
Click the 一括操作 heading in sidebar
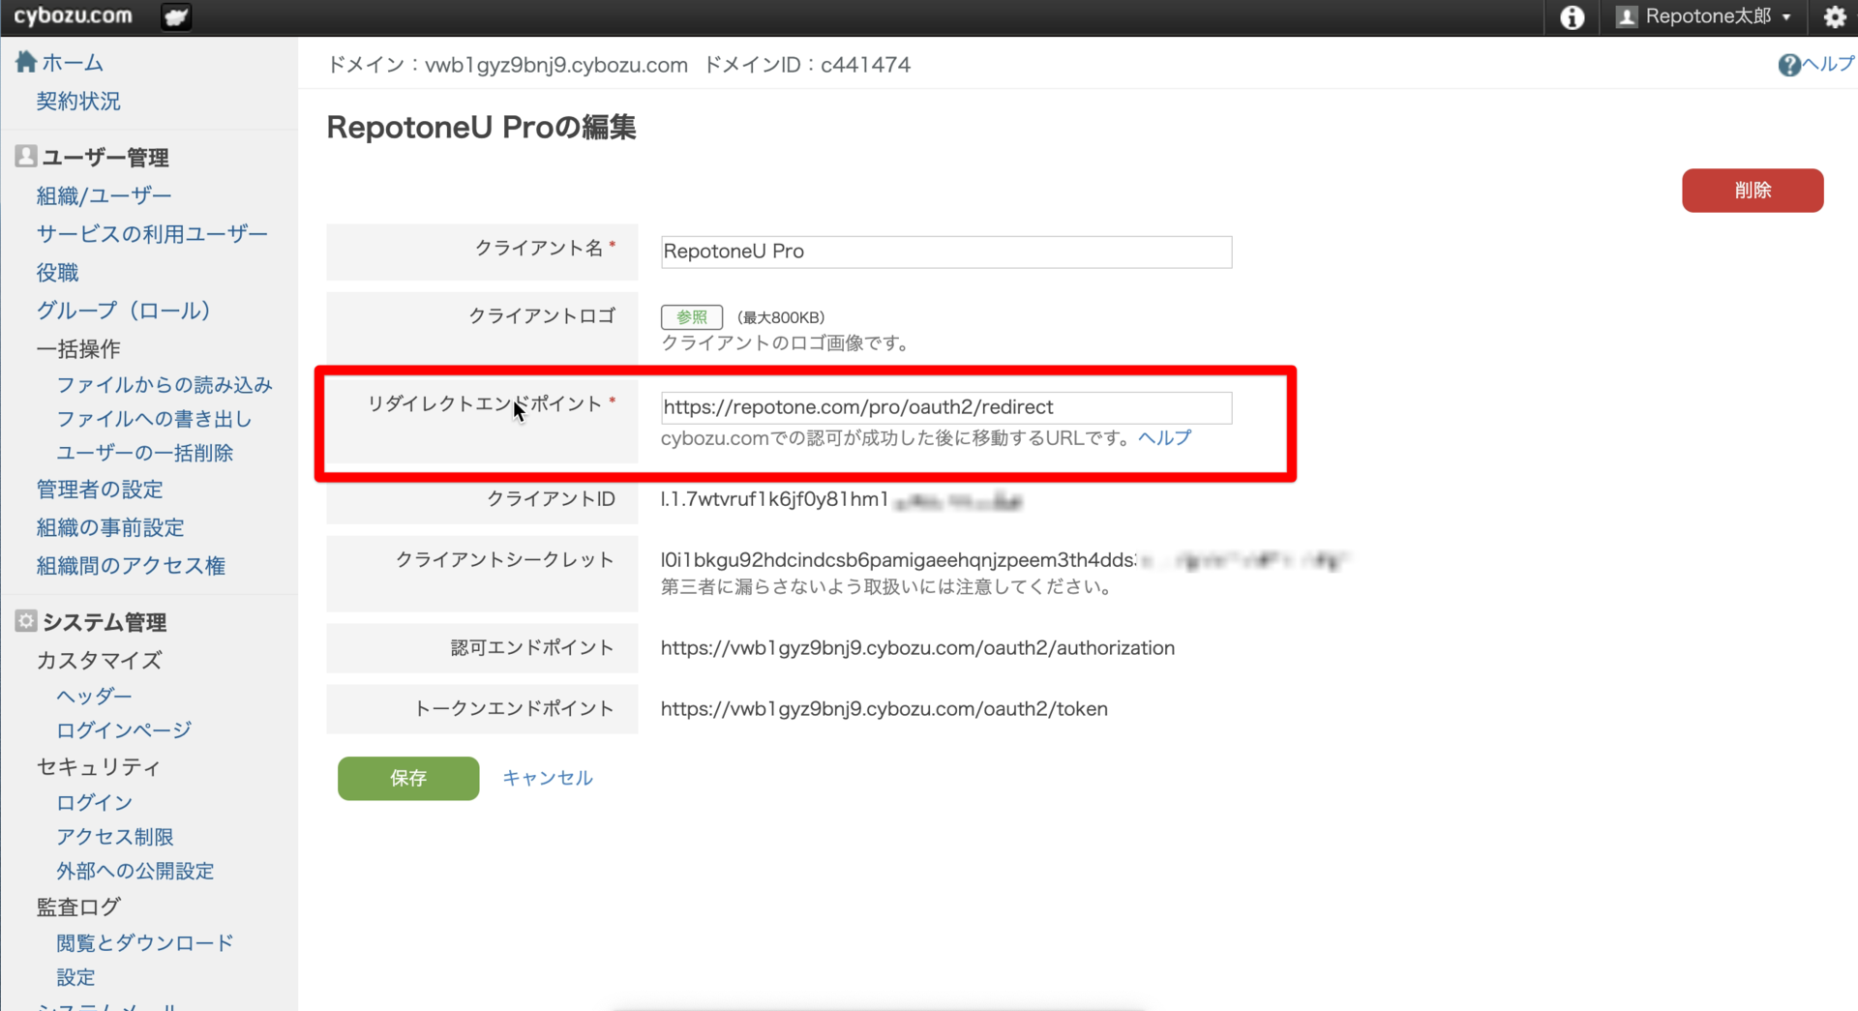click(x=78, y=348)
